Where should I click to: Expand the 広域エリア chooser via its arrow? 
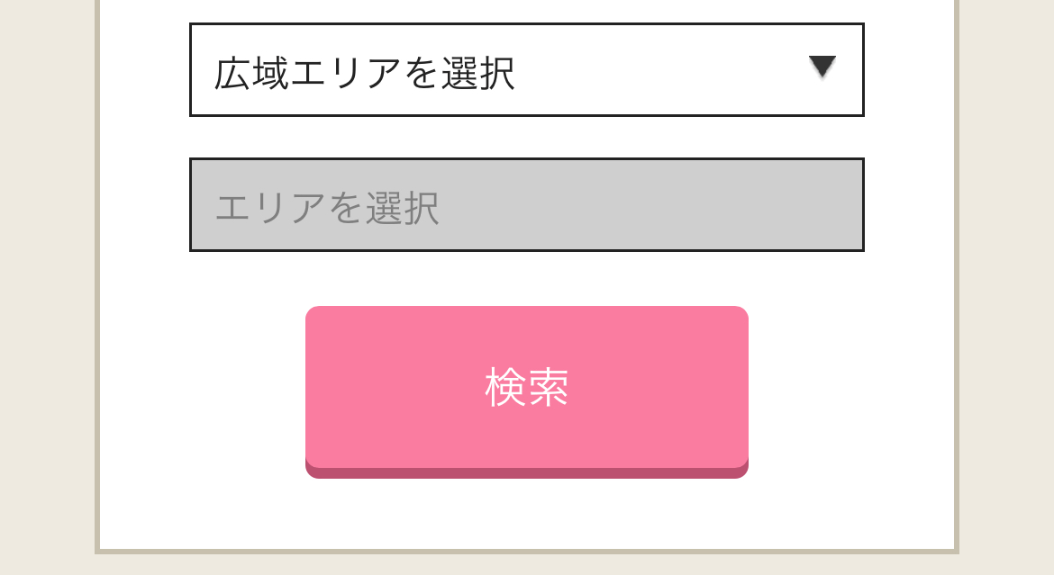(x=822, y=67)
